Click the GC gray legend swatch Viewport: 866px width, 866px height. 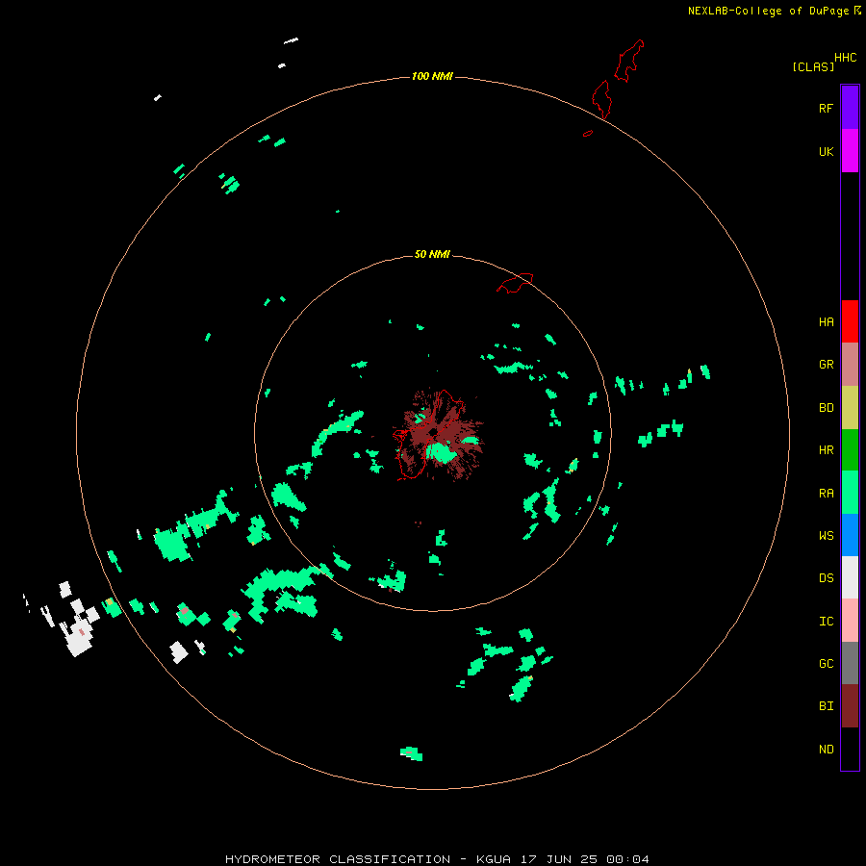click(850, 663)
